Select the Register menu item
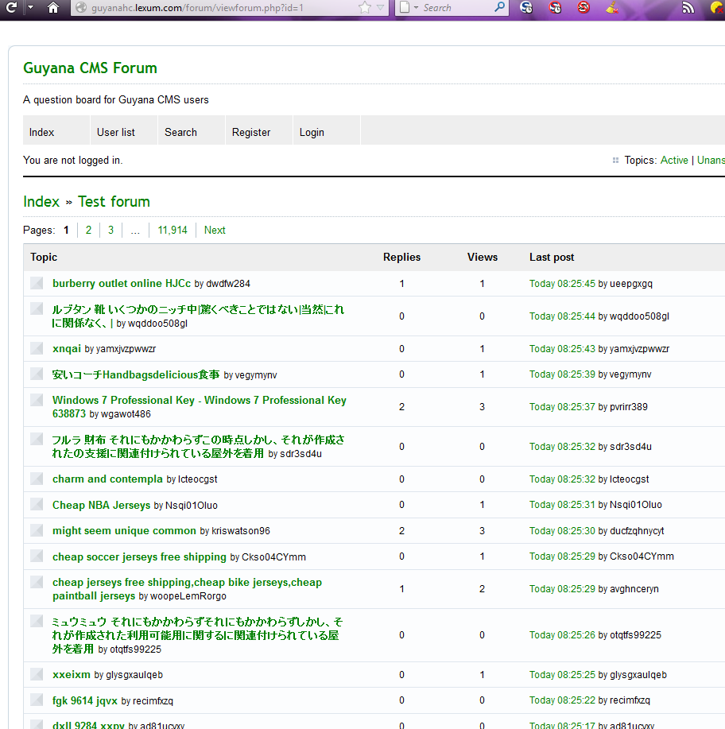The image size is (725, 729). pos(251,132)
